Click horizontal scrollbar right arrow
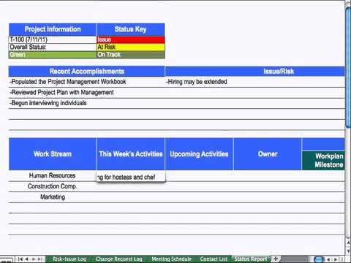 click(x=336, y=259)
